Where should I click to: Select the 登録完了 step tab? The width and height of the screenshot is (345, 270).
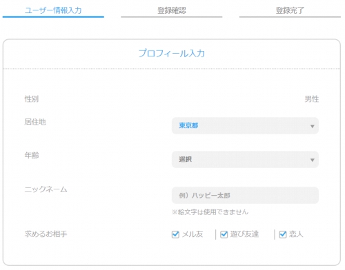click(x=290, y=11)
